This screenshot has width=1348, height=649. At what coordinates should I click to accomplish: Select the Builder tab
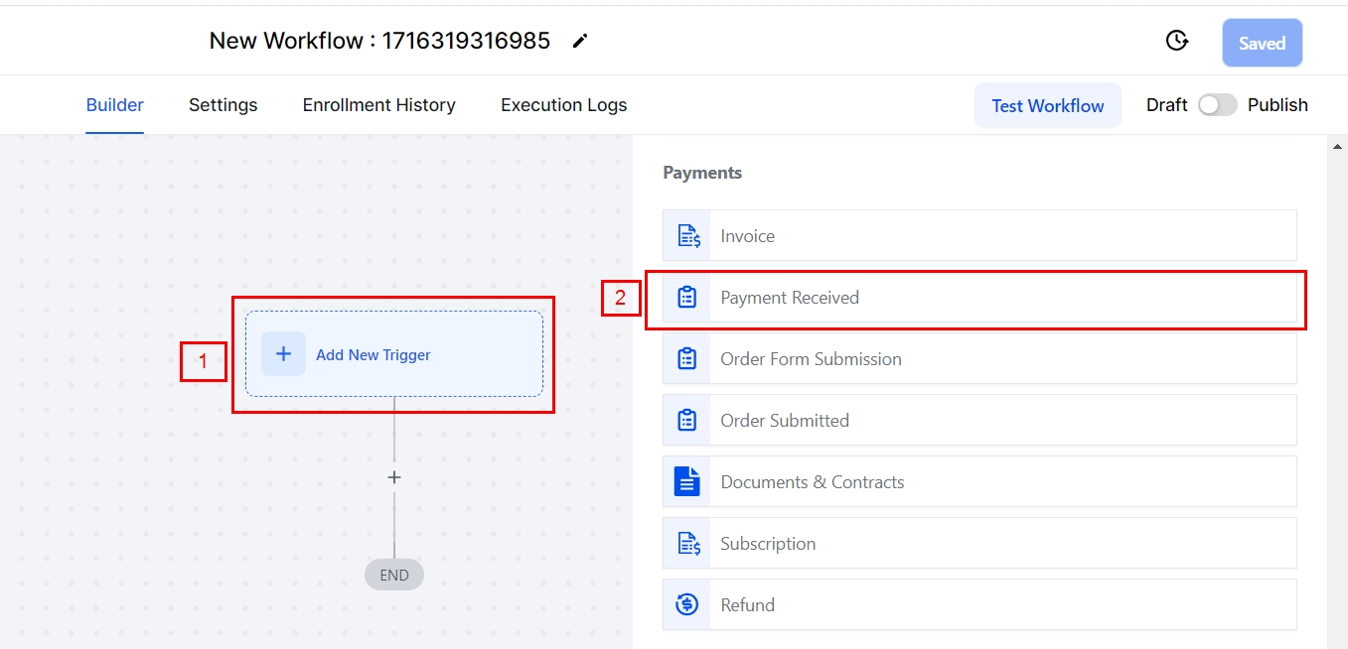pos(114,105)
